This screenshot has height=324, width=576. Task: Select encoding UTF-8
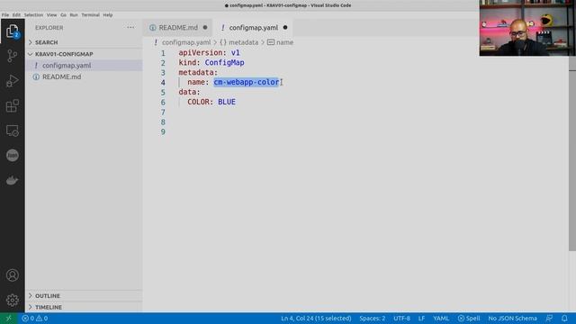tap(401, 318)
